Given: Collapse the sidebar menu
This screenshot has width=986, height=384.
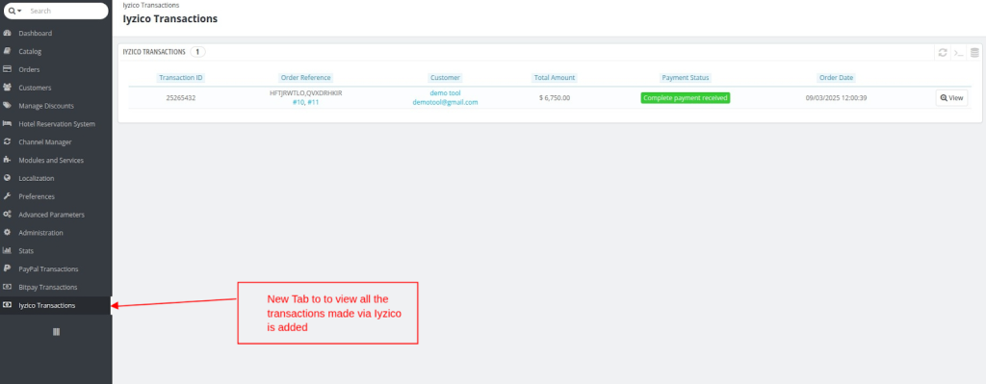Looking at the screenshot, I should pos(56,332).
